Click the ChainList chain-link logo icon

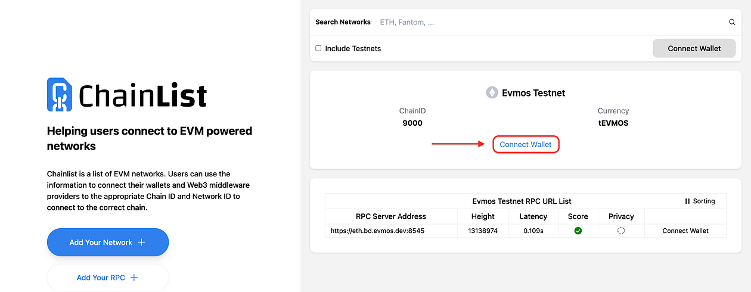point(60,95)
